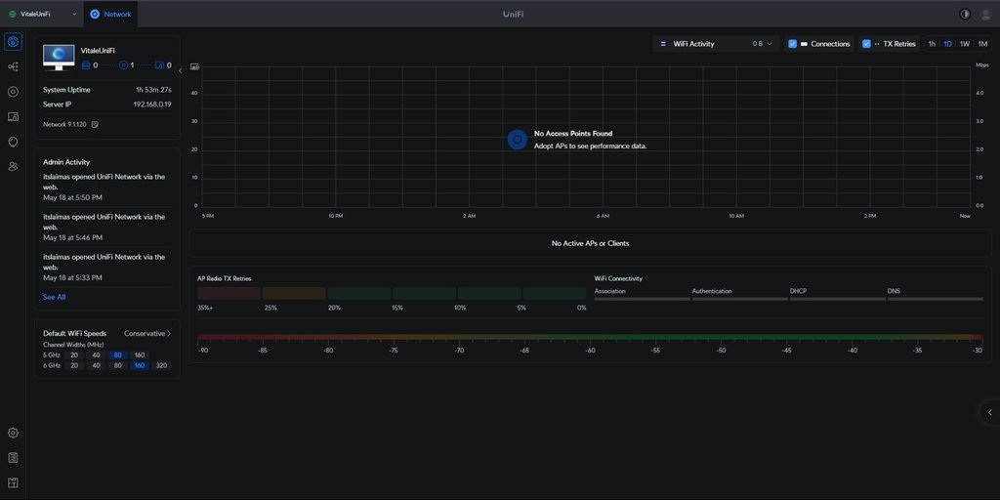Select the 1h time range

[x=932, y=44]
